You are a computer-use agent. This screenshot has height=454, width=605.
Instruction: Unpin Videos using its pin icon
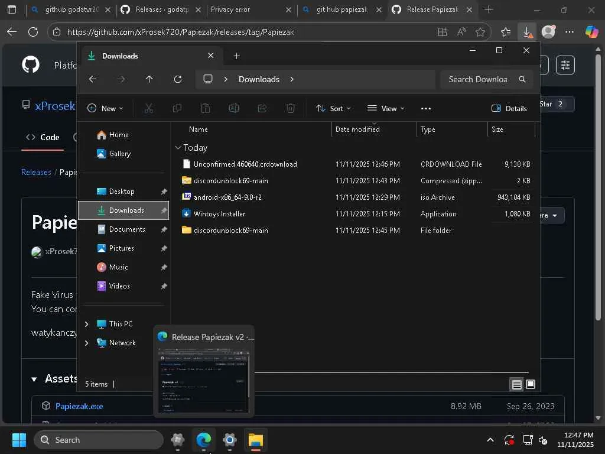[x=164, y=286]
